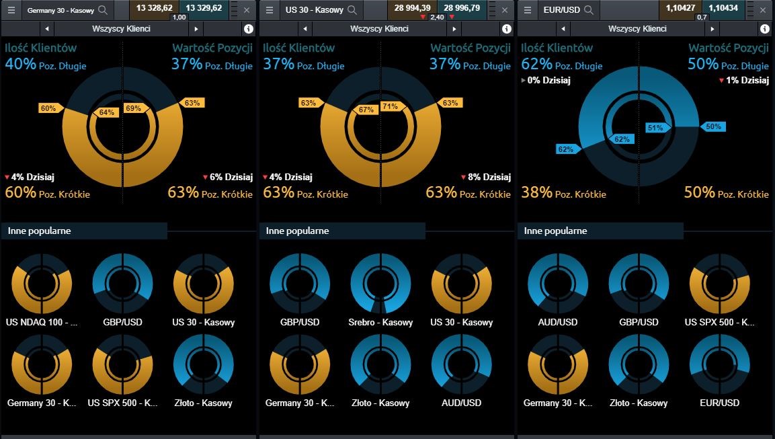Show info icon in EUR/USD panel
775x439 pixels.
(765, 29)
